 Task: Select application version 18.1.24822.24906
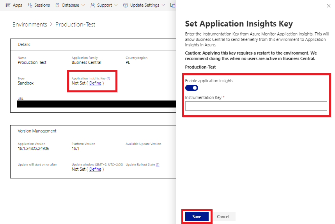33,148
